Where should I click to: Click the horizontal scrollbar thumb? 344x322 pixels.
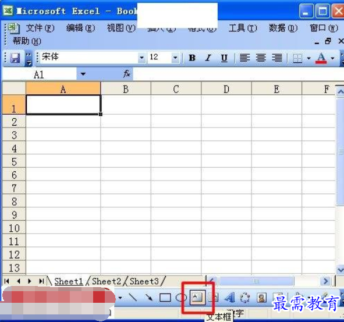pos(256,281)
